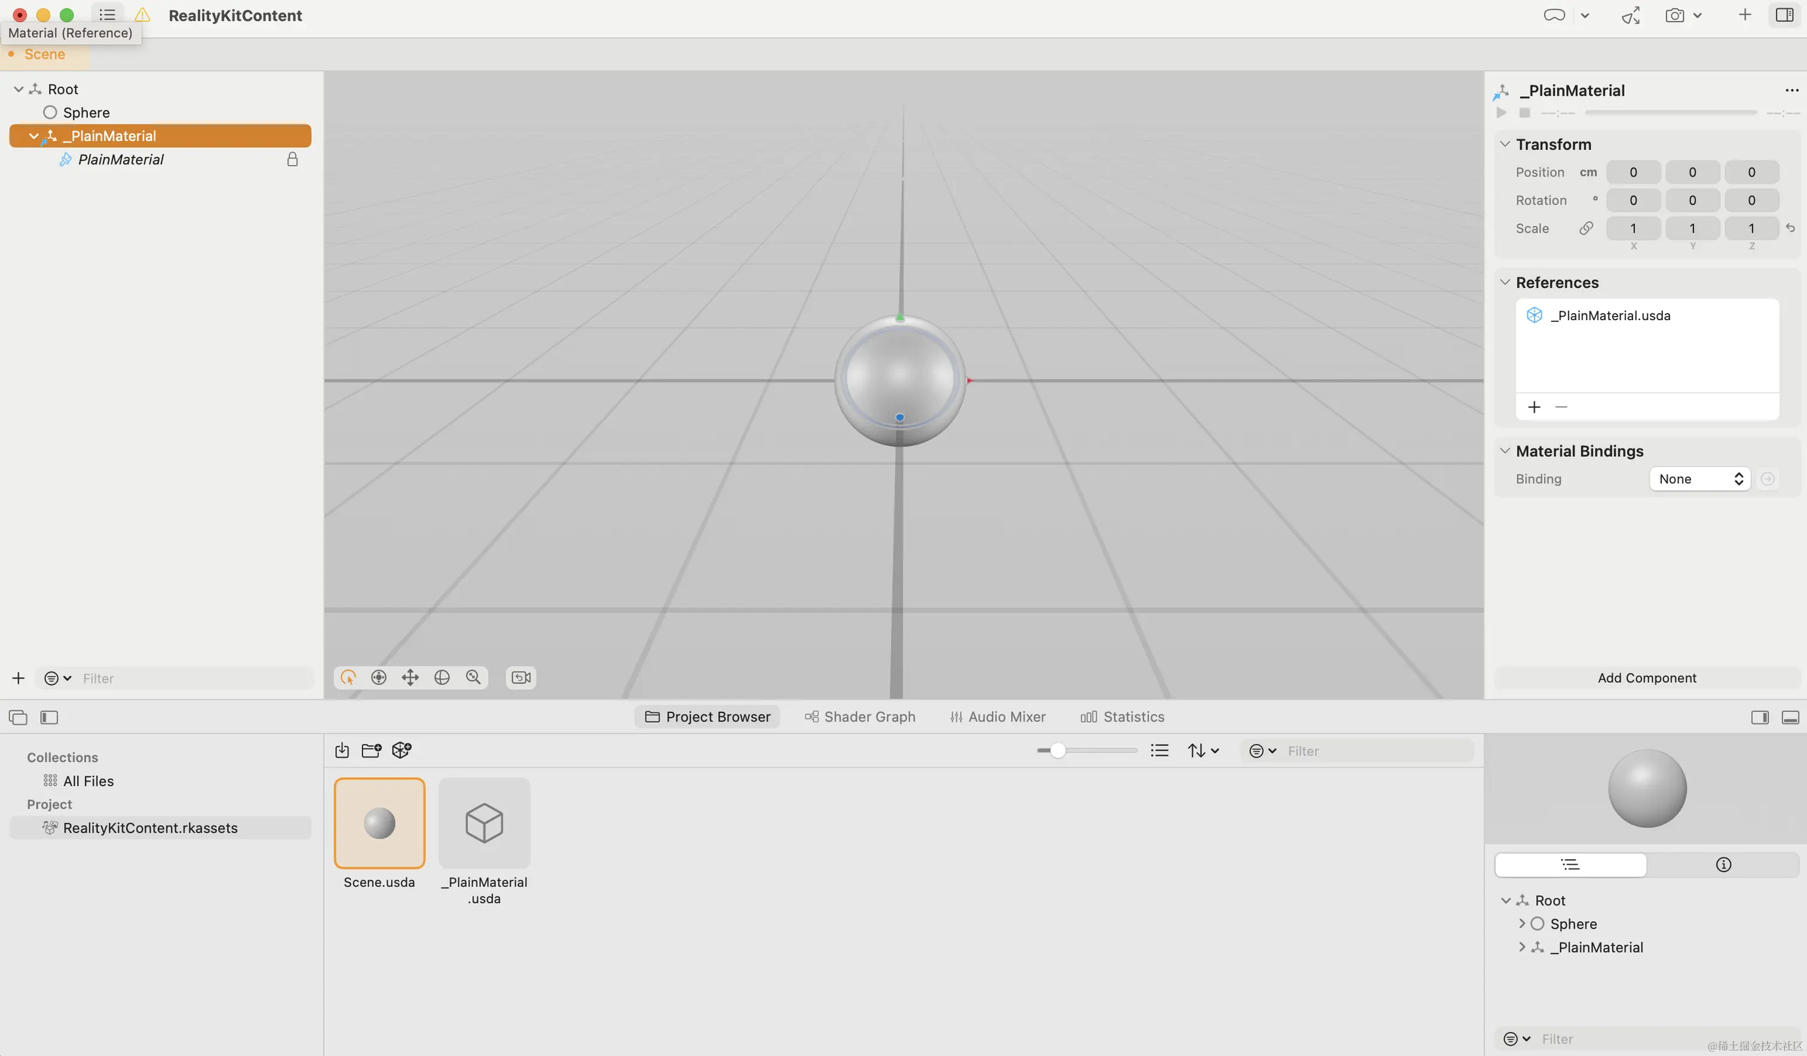Collapse the Transform section
1807x1056 pixels.
[1505, 144]
